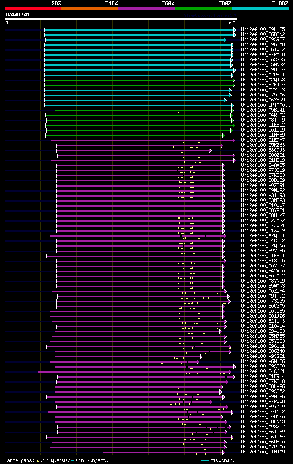Click the green ~80% legend segment
Viewport: 293px width, 464px height.
pos(203,8)
